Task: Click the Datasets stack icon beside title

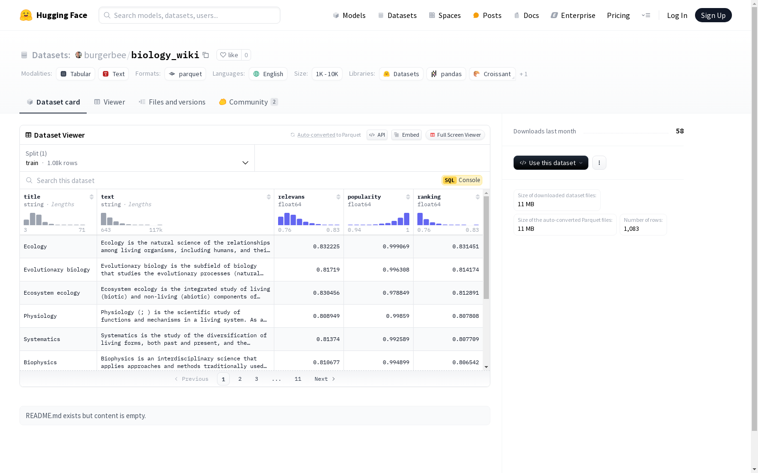Action: point(24,55)
